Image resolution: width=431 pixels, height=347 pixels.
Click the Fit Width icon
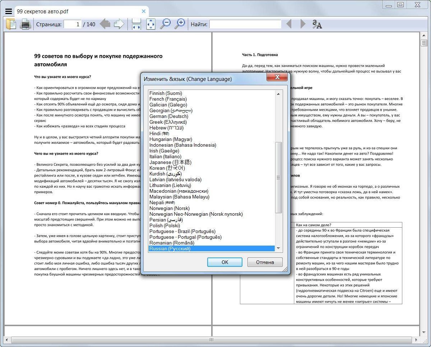pyautogui.click(x=136, y=24)
